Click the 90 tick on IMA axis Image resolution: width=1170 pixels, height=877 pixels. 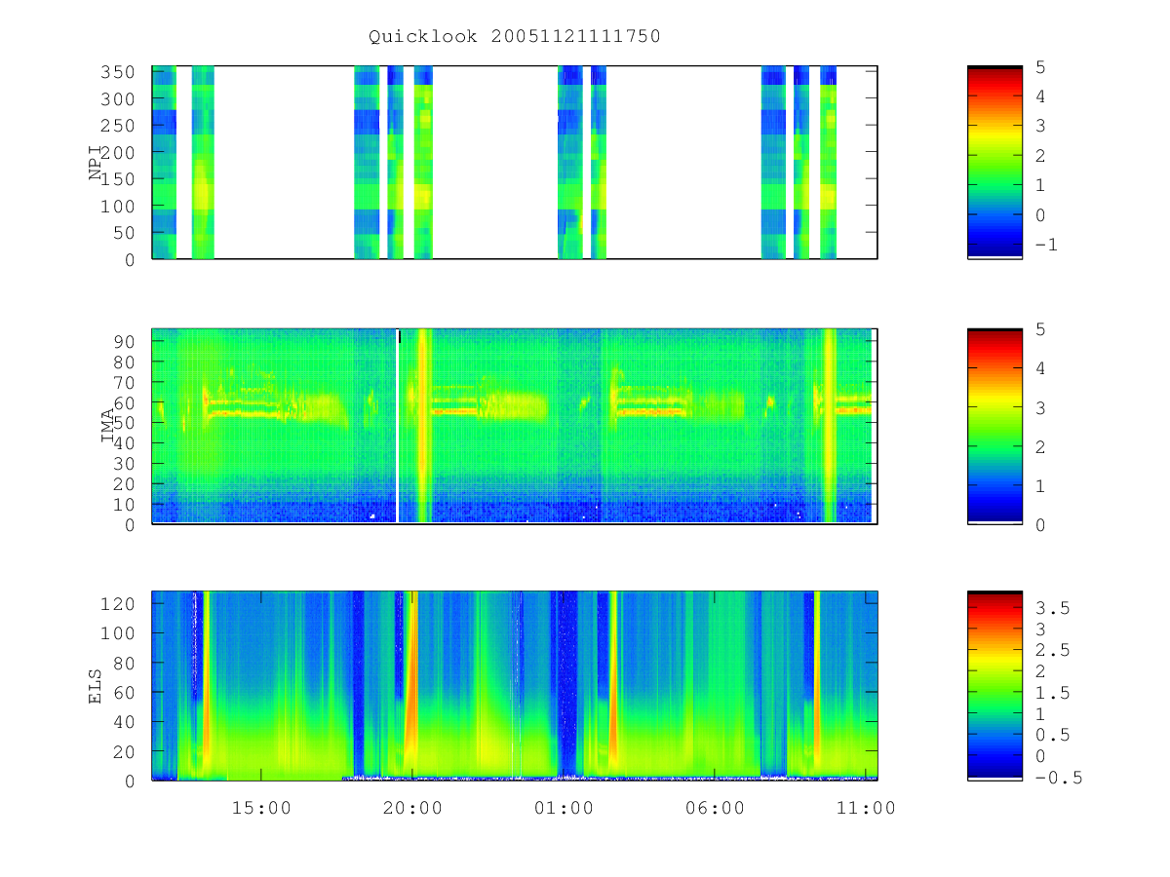click(x=127, y=341)
